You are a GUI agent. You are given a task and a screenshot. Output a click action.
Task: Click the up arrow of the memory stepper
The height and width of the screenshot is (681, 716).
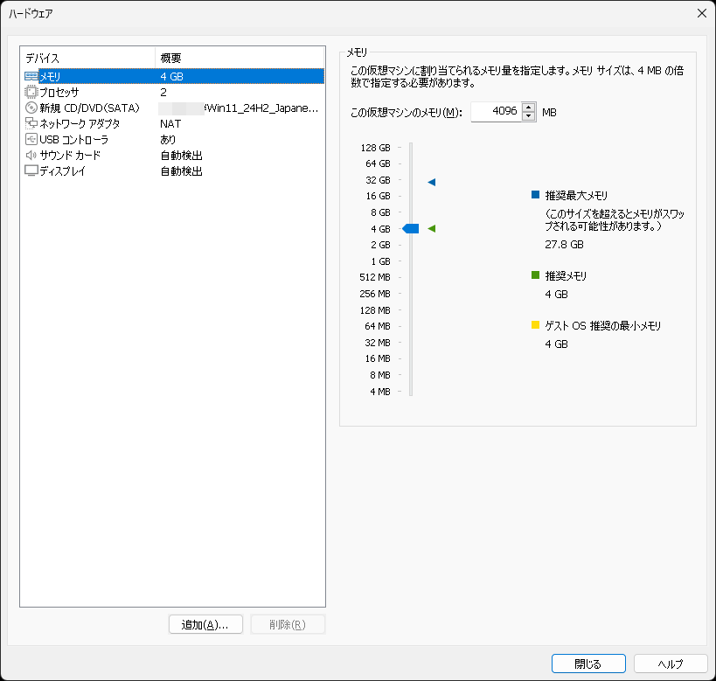click(527, 108)
